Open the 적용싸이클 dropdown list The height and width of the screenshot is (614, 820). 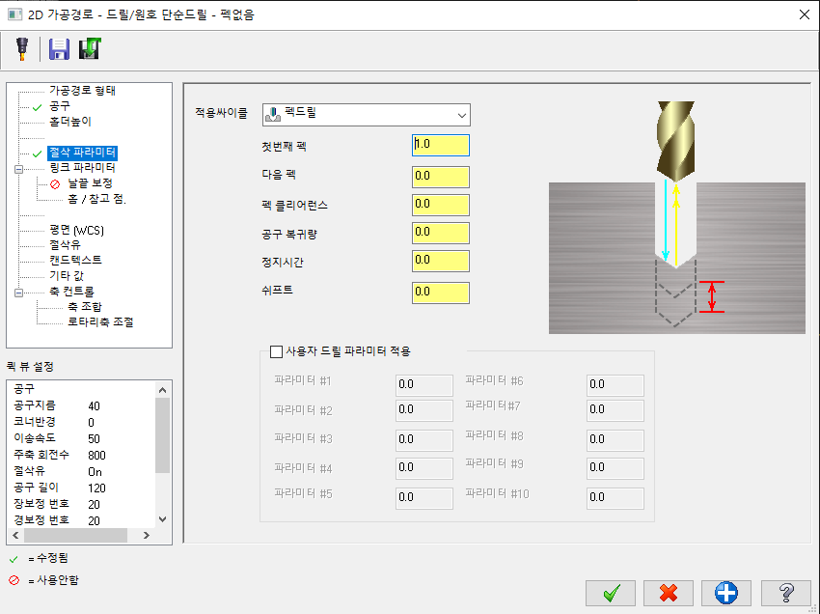(x=462, y=114)
